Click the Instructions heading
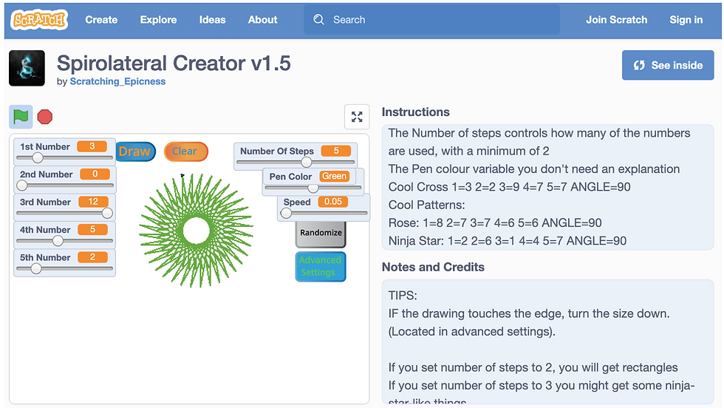 click(415, 112)
